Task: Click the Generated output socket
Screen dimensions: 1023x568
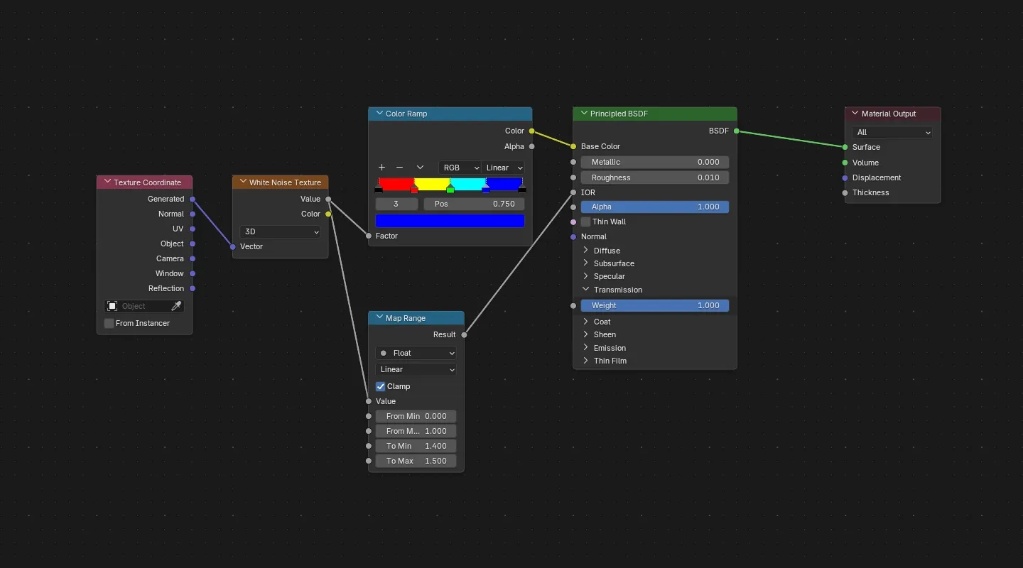Action: pos(193,199)
